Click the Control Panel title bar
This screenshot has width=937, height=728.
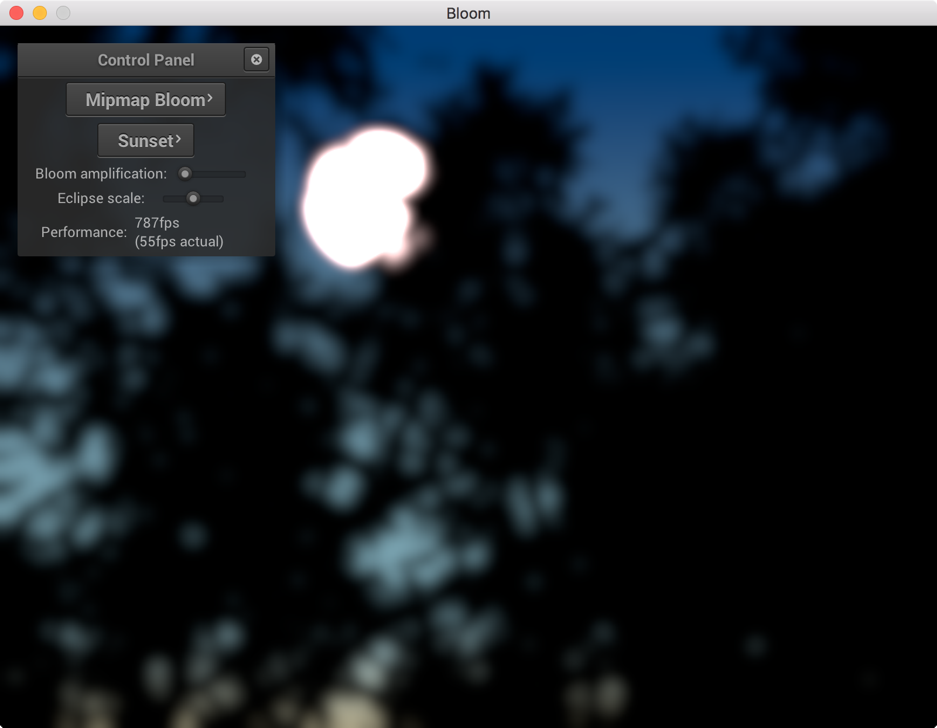point(145,60)
